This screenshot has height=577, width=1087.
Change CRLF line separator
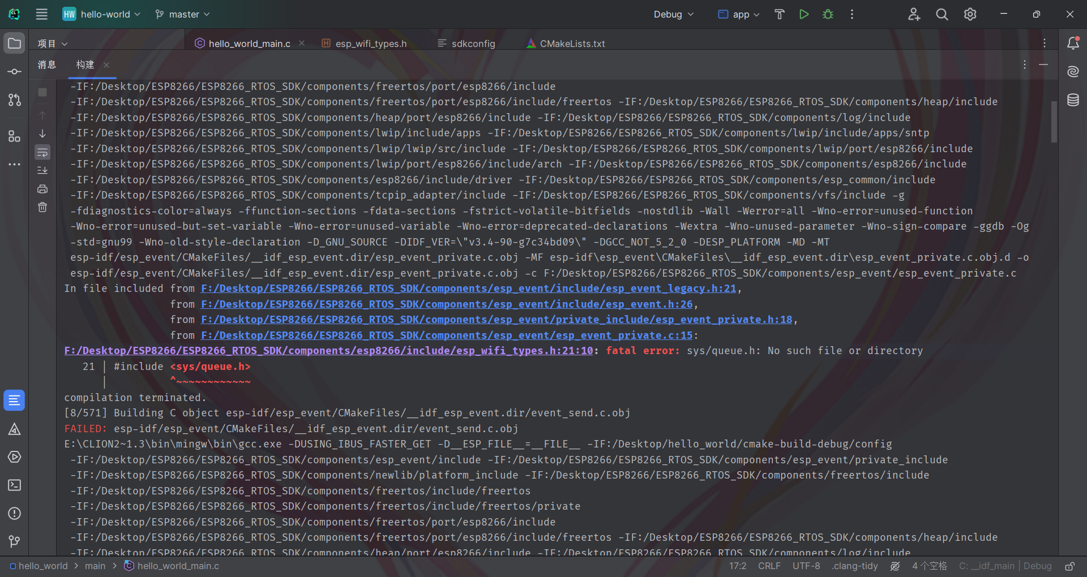[x=769, y=566]
